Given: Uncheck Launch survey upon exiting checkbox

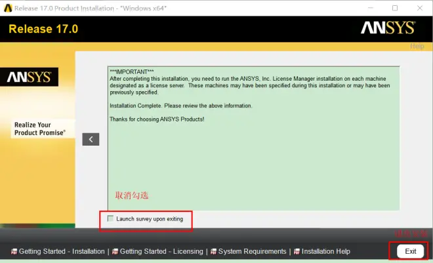Looking at the screenshot, I should coord(110,218).
